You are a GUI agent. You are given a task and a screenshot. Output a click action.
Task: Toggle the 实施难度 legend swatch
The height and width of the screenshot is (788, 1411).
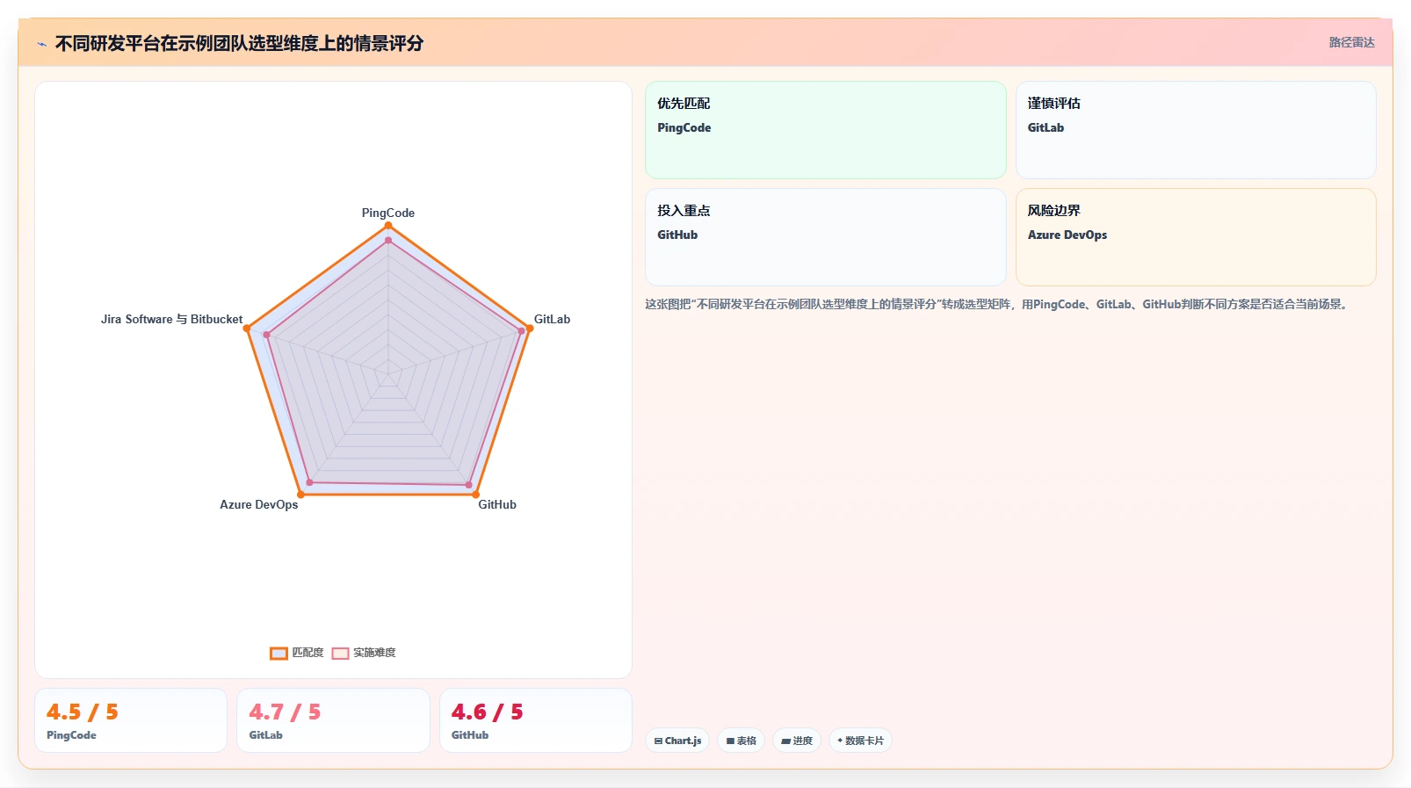click(340, 653)
